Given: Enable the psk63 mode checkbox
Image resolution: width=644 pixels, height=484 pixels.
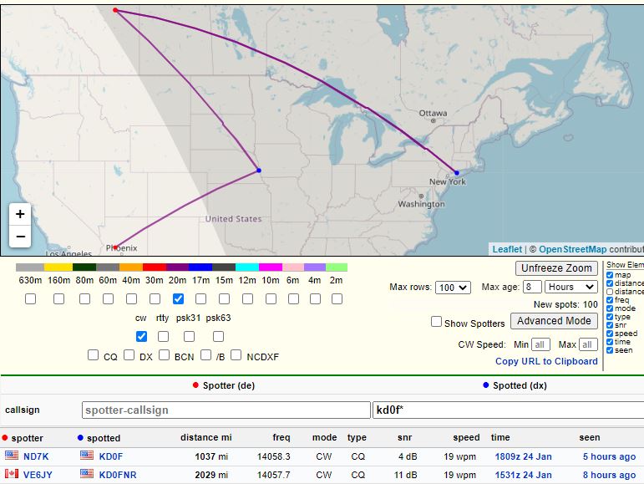Looking at the screenshot, I should click(219, 337).
